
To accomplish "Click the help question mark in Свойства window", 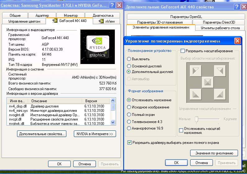I will tap(112, 5).
